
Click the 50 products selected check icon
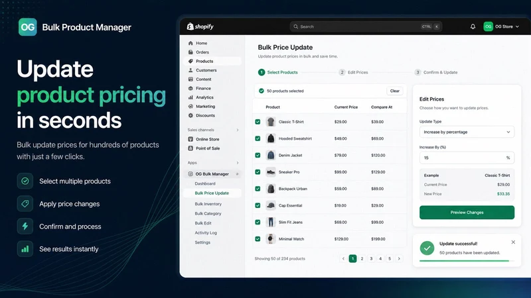(x=261, y=91)
